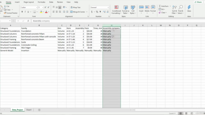The image size is (205, 115).
Task: Toggle Wrap Text
Action: pos(76,7)
